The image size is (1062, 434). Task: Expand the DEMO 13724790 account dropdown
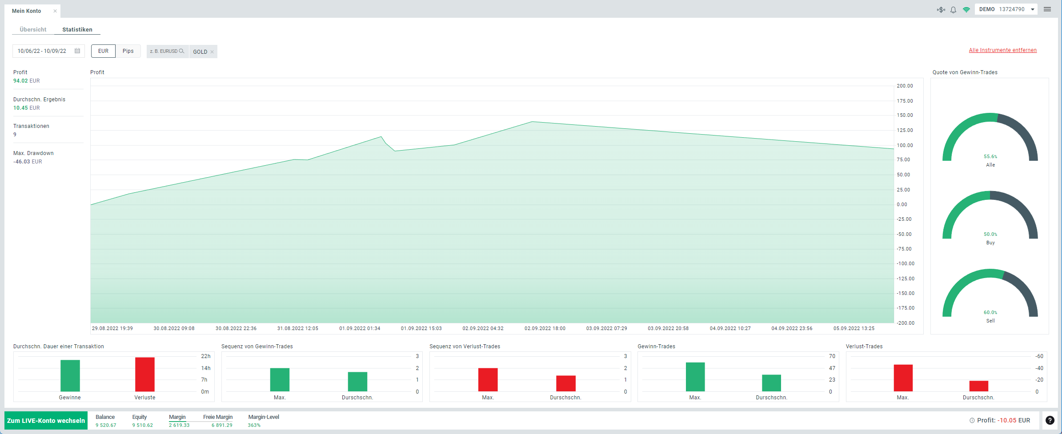pyautogui.click(x=1006, y=9)
